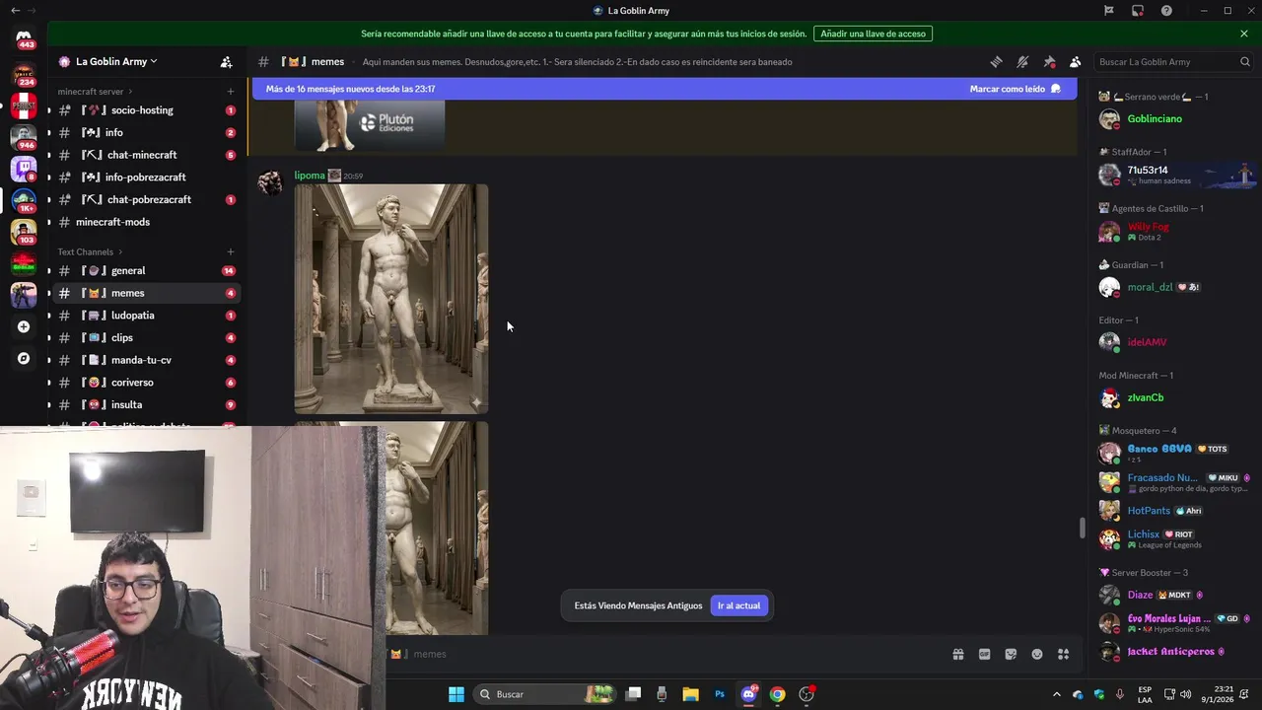Add channel to minecraft server category
This screenshot has width=1262, height=710.
(x=231, y=92)
